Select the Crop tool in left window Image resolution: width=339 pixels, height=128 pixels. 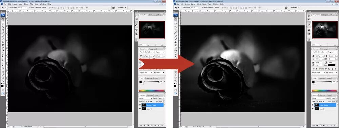click(x=3, y=30)
